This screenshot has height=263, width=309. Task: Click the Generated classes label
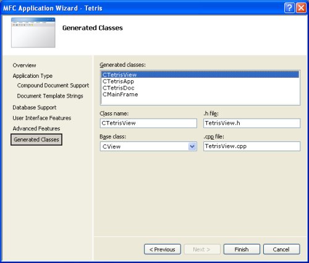pyautogui.click(x=122, y=65)
